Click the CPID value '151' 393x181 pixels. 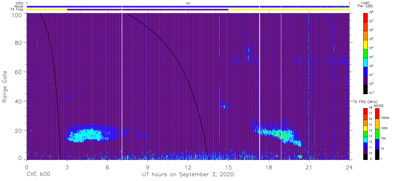pos(188,4)
